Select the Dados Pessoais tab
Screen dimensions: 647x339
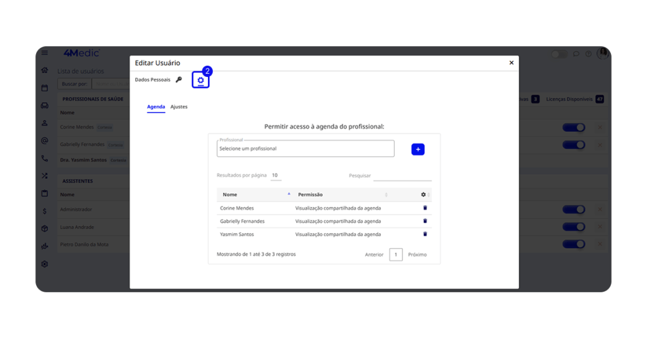pyautogui.click(x=152, y=80)
